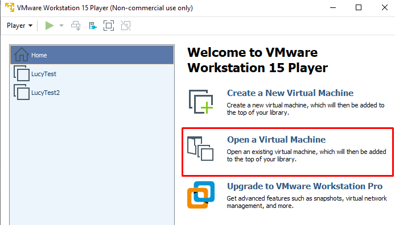The height and width of the screenshot is (225, 395).
Task: Click the Welcome to VMware Workstation heading
Action: click(x=257, y=60)
